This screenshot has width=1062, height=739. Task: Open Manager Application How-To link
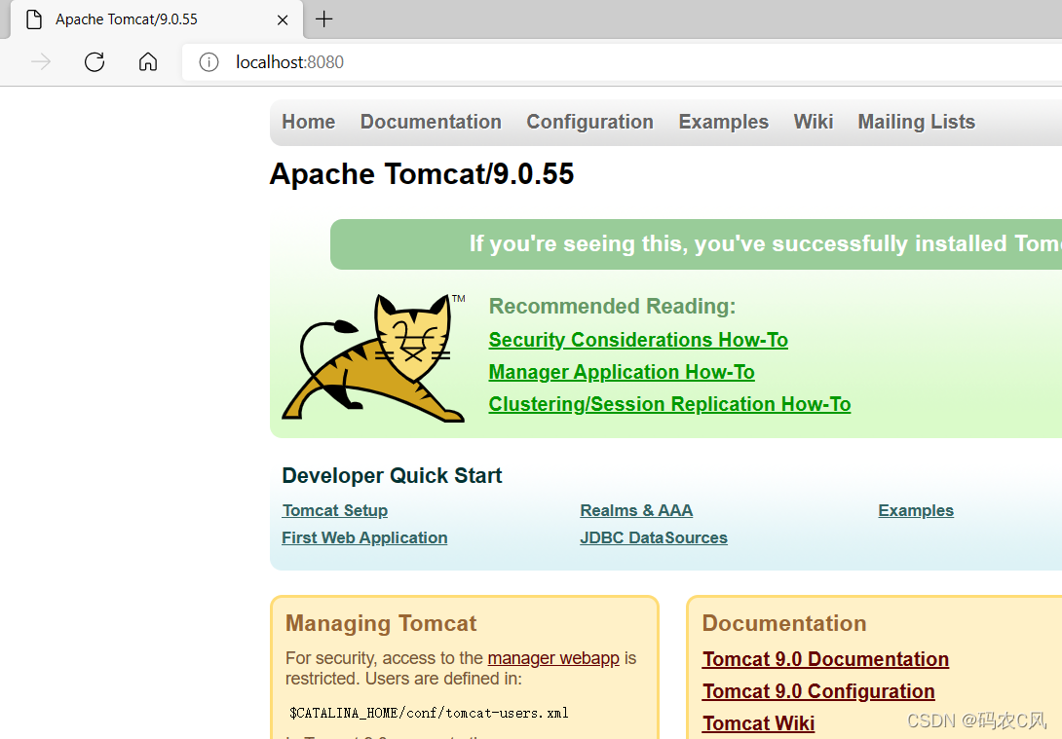coord(622,372)
